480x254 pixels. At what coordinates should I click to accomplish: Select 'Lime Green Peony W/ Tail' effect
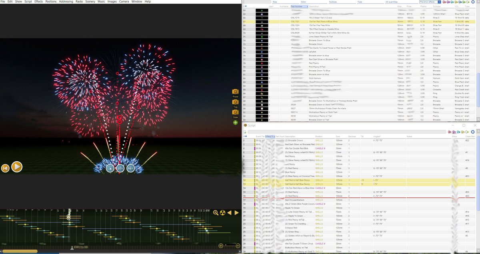click(360, 37)
